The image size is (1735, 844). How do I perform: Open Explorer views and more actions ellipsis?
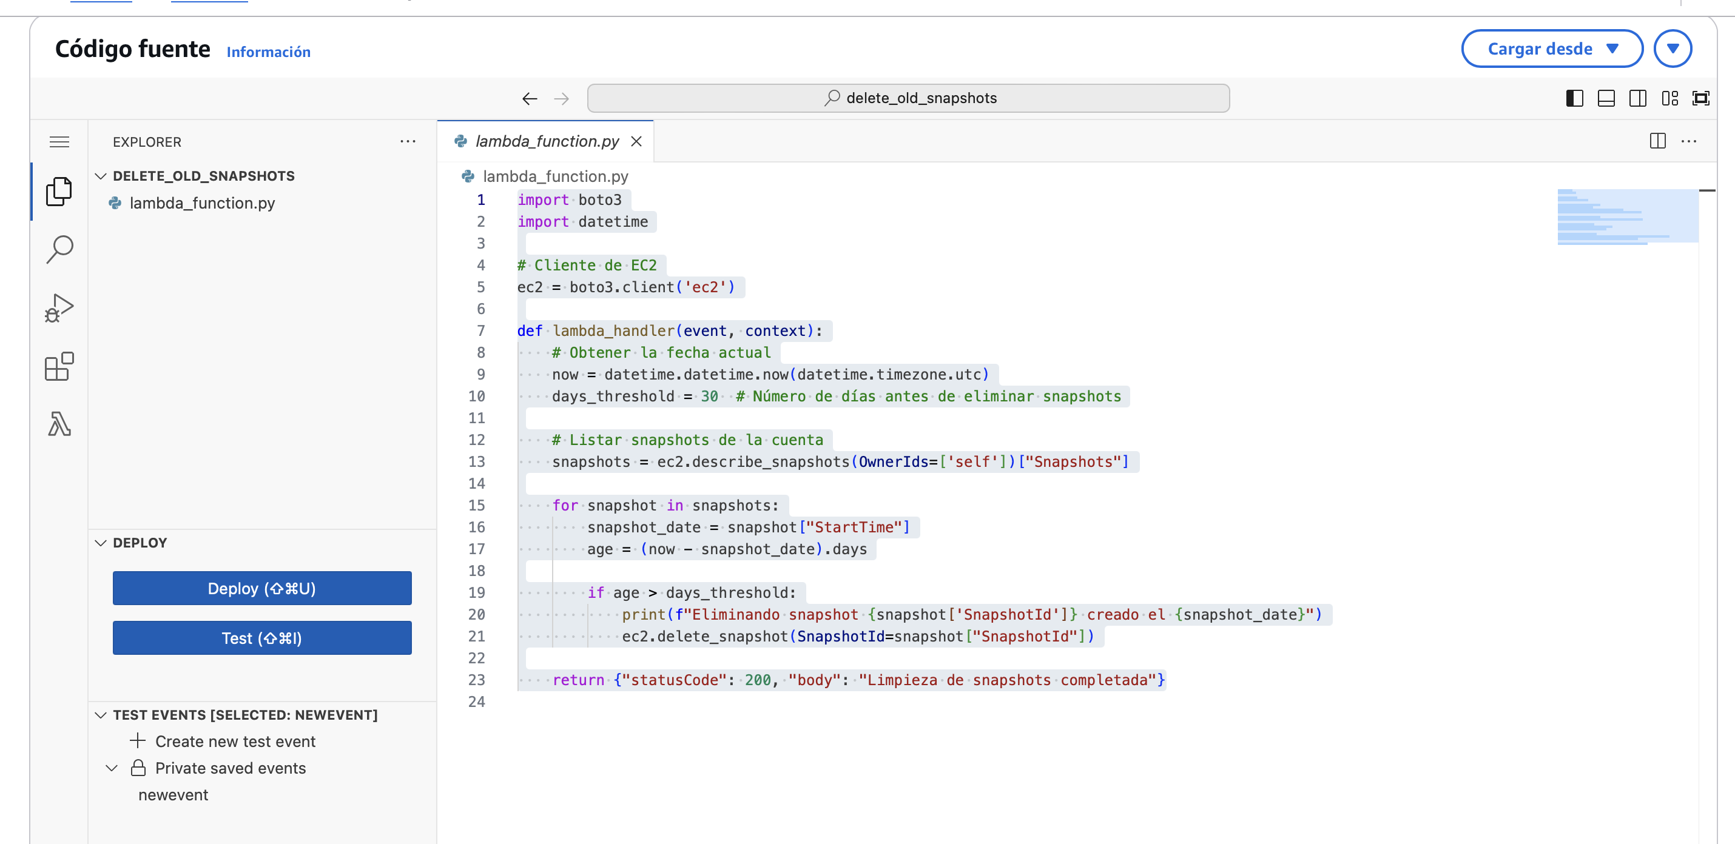point(408,141)
